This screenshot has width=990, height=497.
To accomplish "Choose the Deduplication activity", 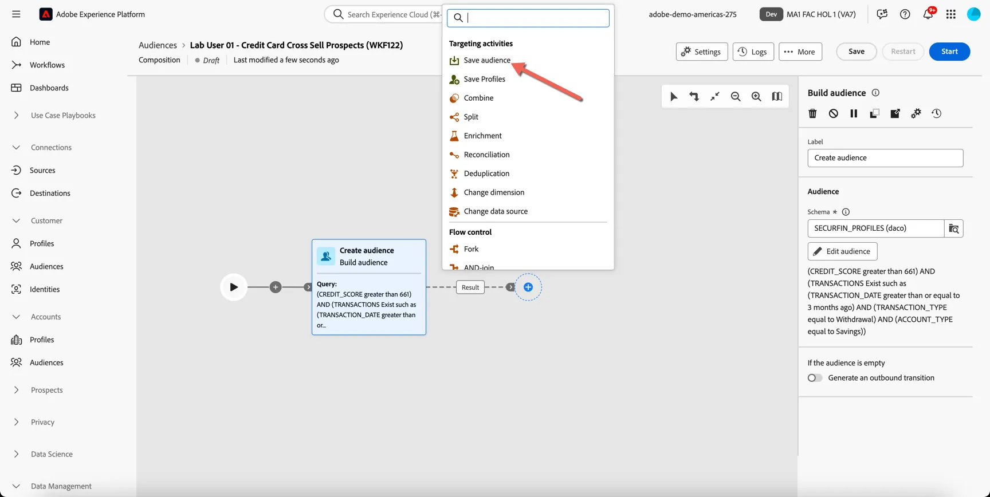I will coord(486,173).
